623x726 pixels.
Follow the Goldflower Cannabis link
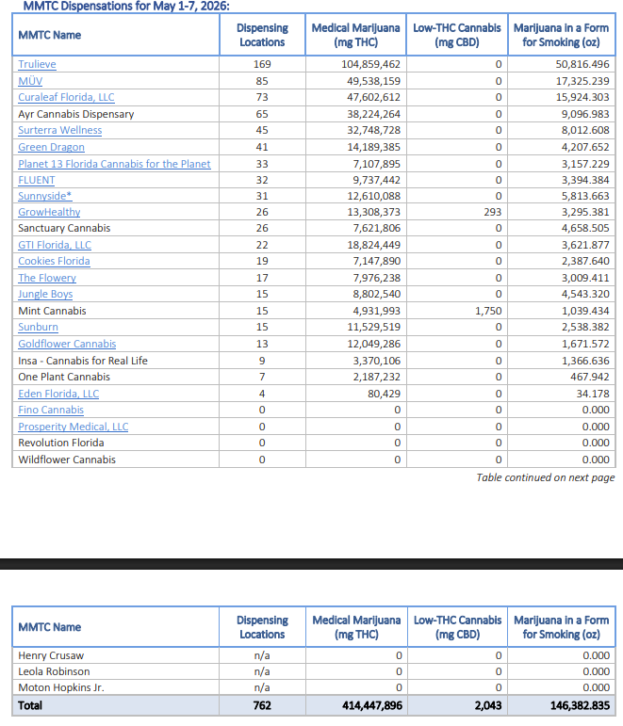click(67, 344)
